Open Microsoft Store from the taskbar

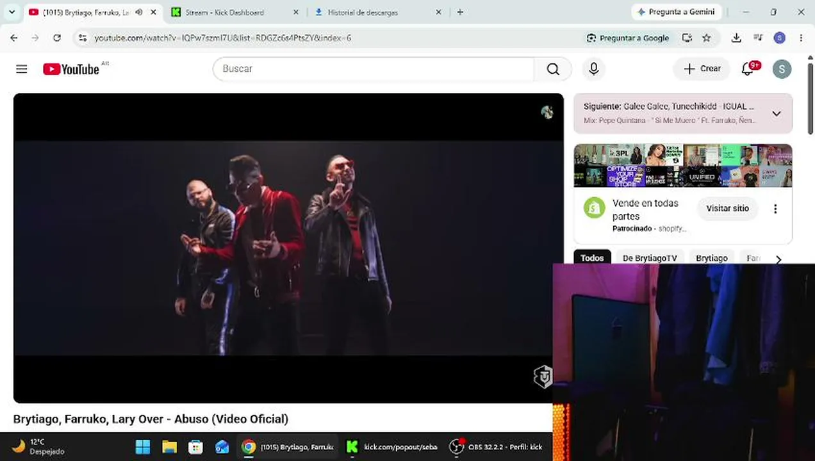(195, 447)
